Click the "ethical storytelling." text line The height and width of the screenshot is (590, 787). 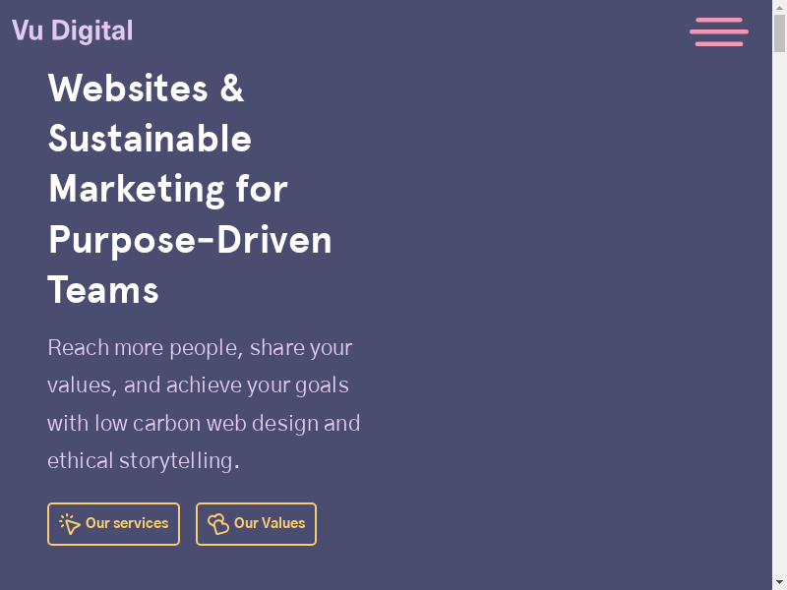pyautogui.click(x=144, y=461)
